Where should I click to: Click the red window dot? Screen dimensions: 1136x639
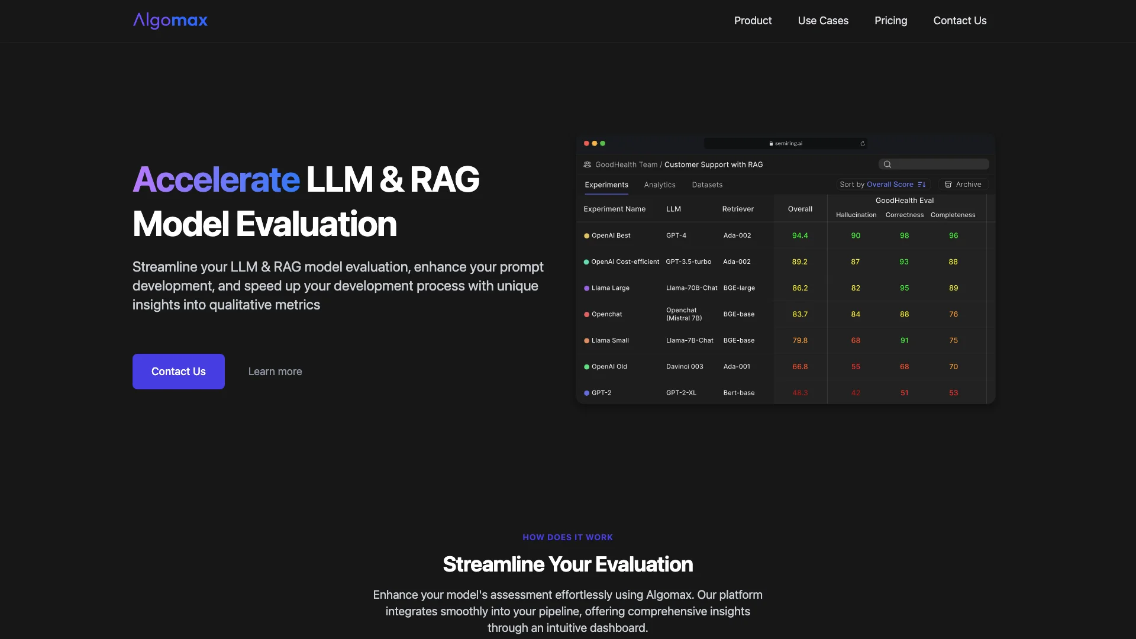(586, 143)
